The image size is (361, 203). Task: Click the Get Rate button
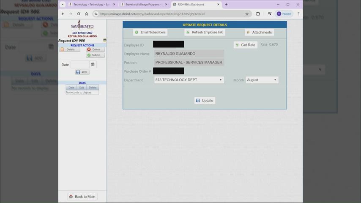pos(245,45)
